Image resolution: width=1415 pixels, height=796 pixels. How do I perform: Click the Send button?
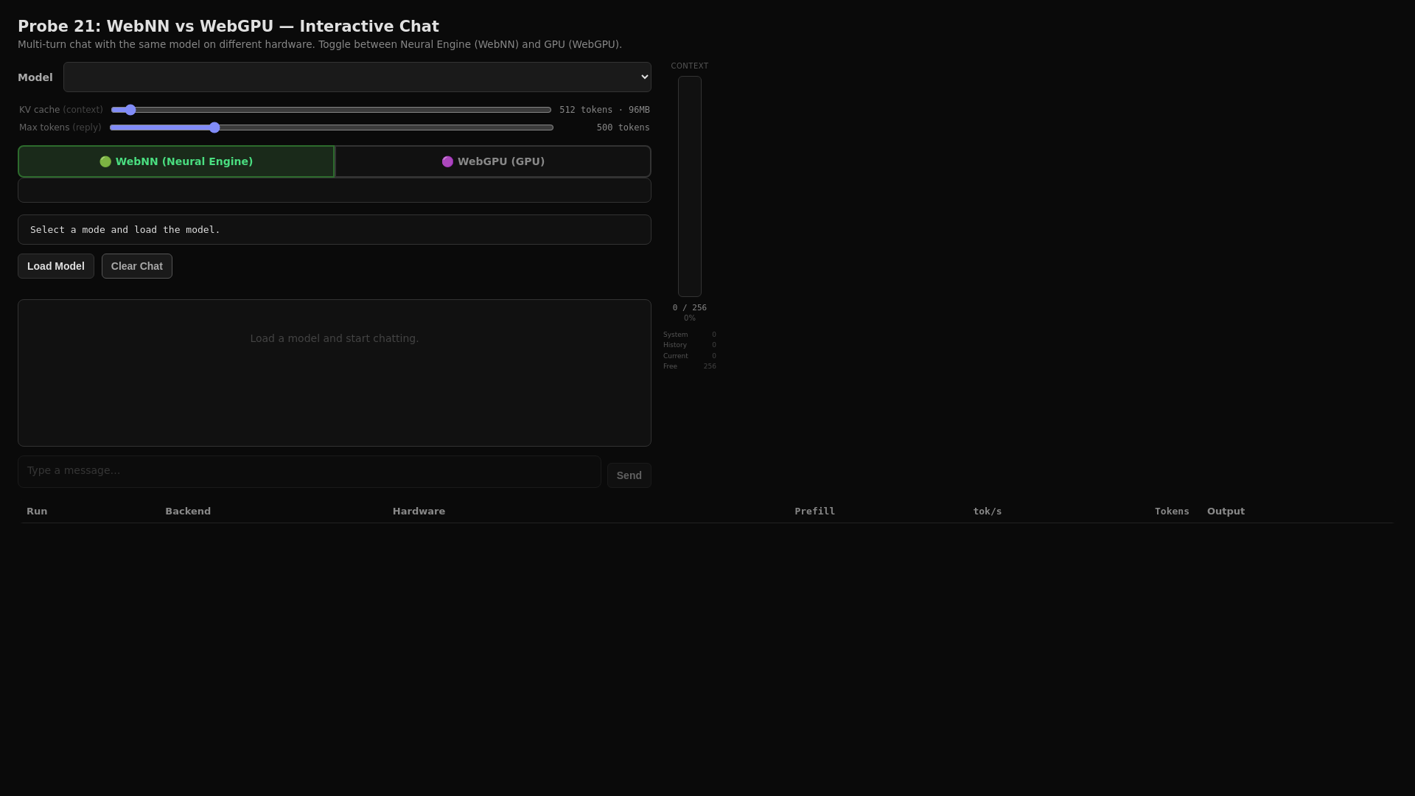coord(629,475)
